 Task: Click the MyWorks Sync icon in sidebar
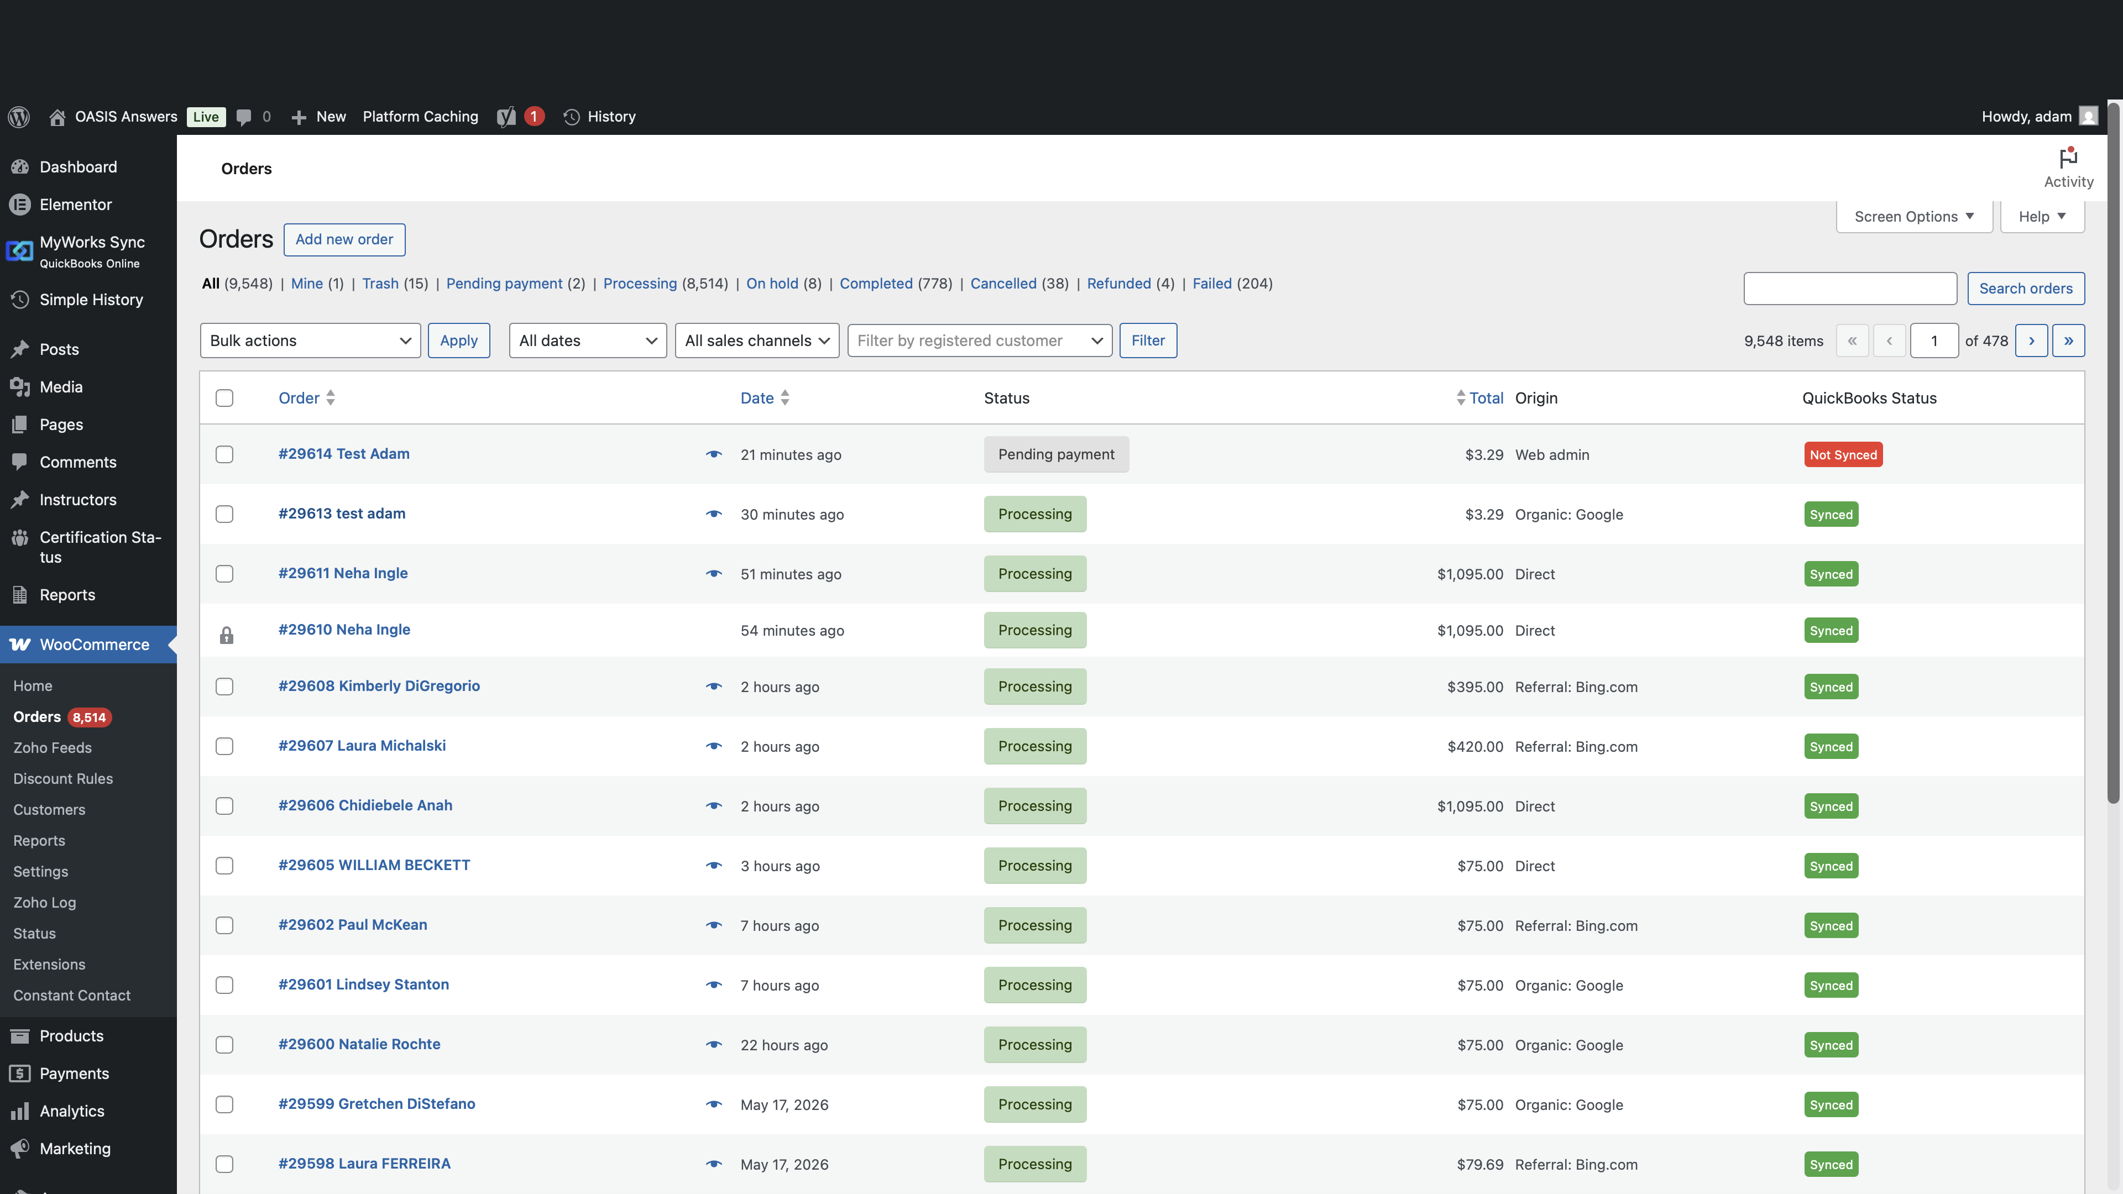tap(20, 250)
